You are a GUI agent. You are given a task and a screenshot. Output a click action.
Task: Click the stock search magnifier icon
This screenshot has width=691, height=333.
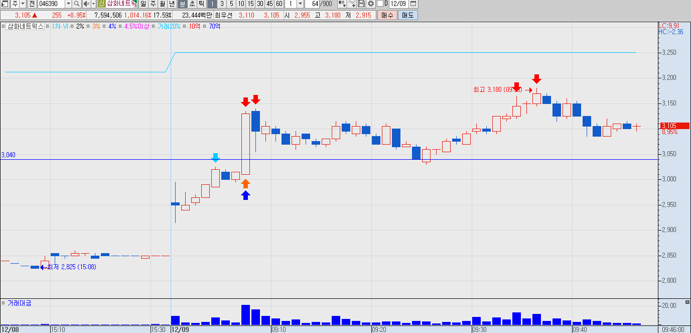(x=77, y=4)
